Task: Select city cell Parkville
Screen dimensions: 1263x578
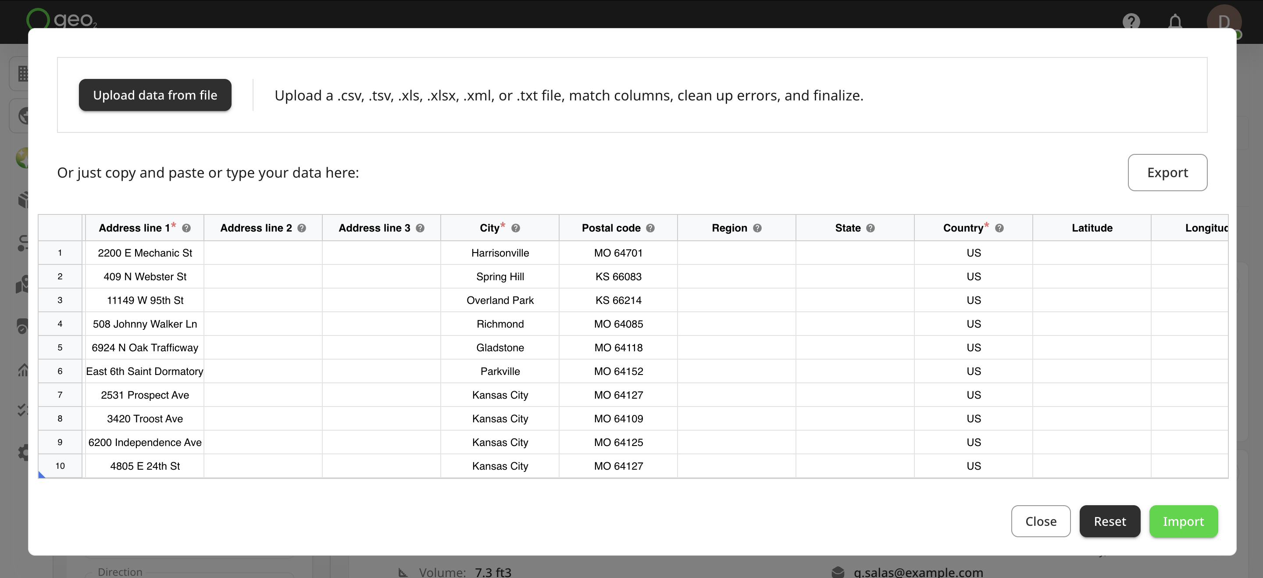Action: (499, 371)
